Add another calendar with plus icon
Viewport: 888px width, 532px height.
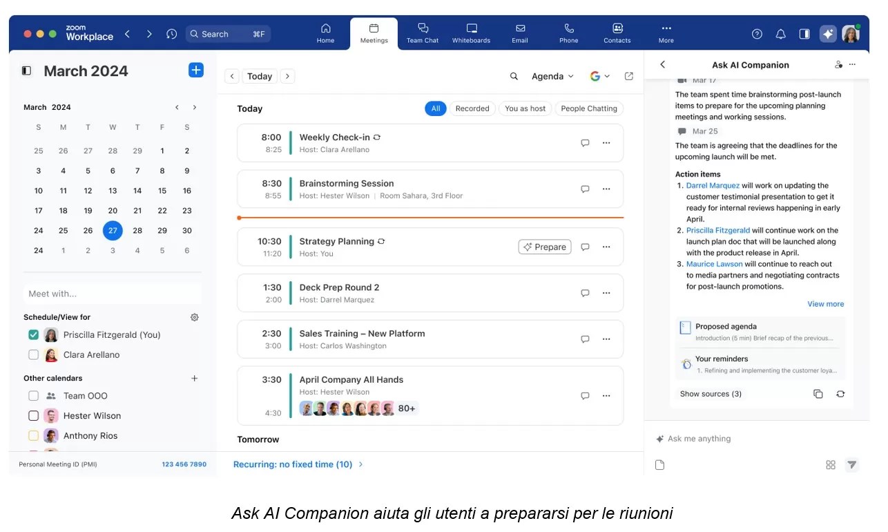pyautogui.click(x=195, y=378)
